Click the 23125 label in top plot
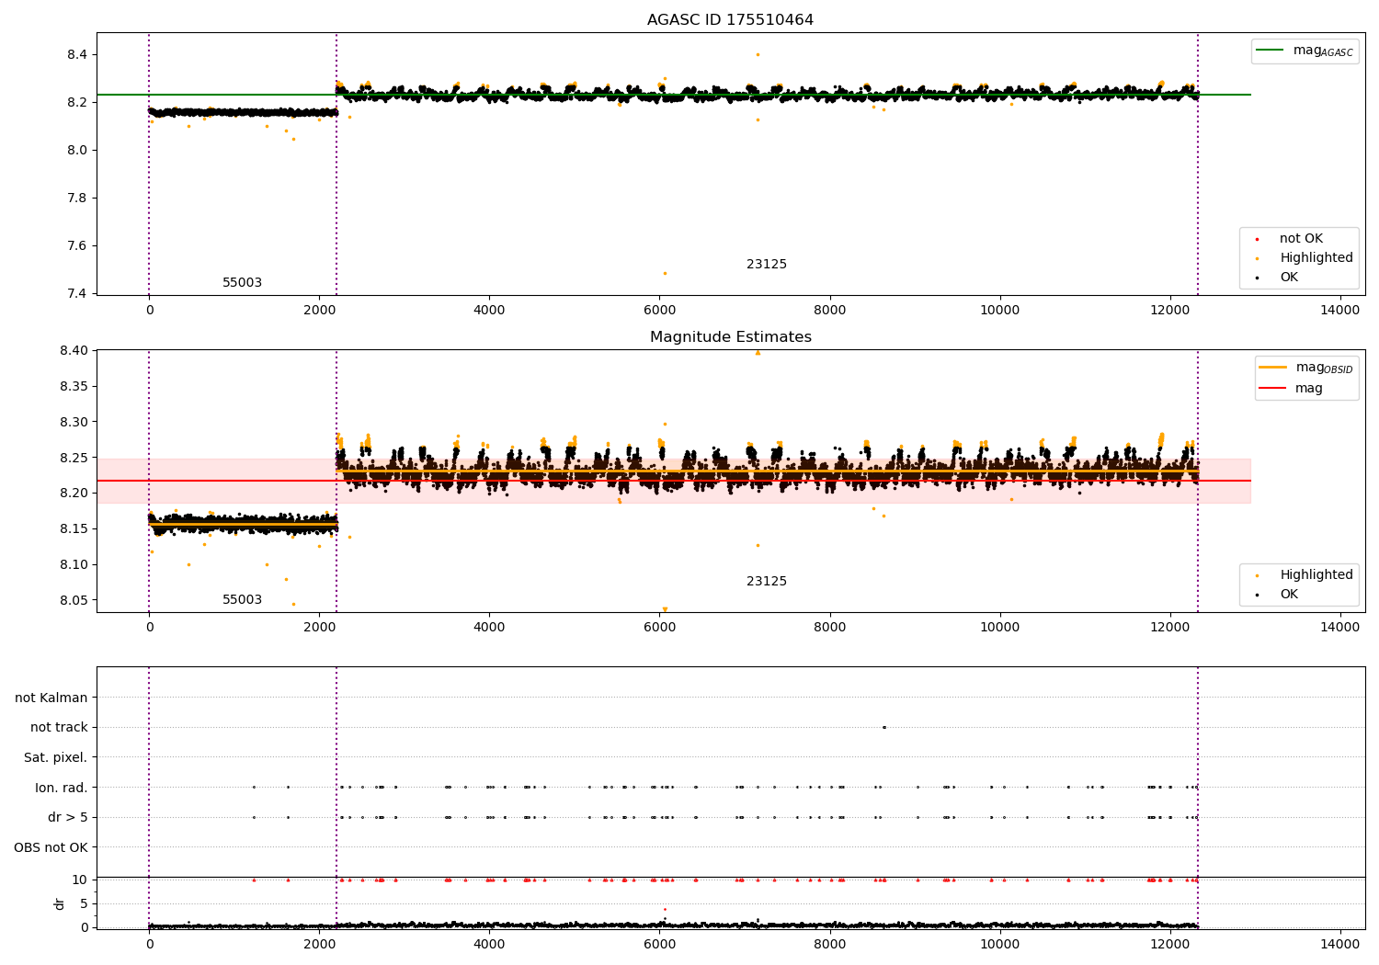1379x965 pixels. tap(766, 265)
